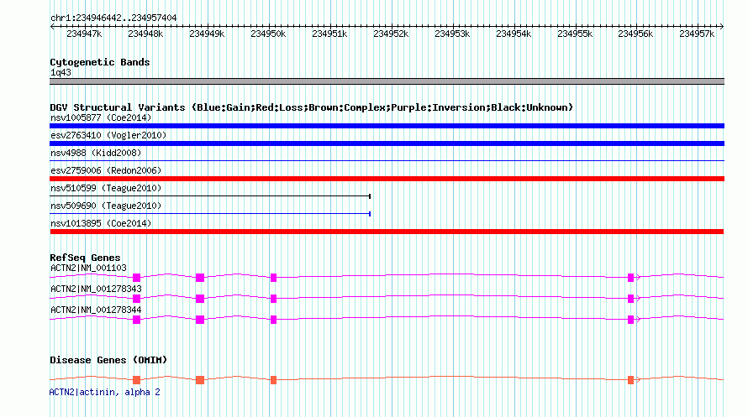Screen dimensions: 748x417
Task: Click third orange exon of OMIM ACTN2 near 234950k
Action: point(273,380)
